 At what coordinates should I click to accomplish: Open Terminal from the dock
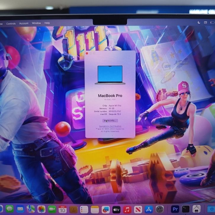click(x=186, y=209)
